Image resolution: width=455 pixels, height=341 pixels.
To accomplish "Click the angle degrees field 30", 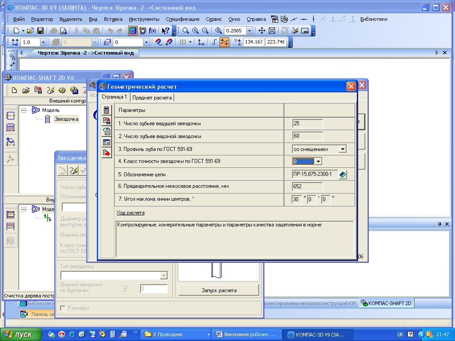I will coord(297,199).
